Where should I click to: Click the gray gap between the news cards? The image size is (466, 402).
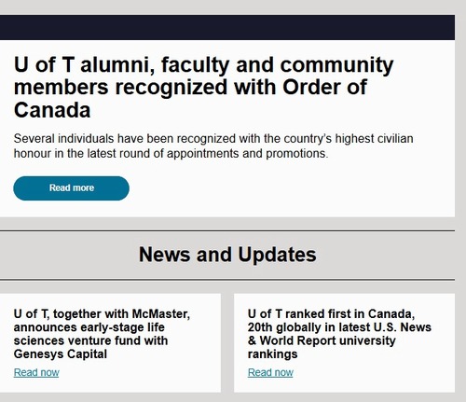(227, 343)
